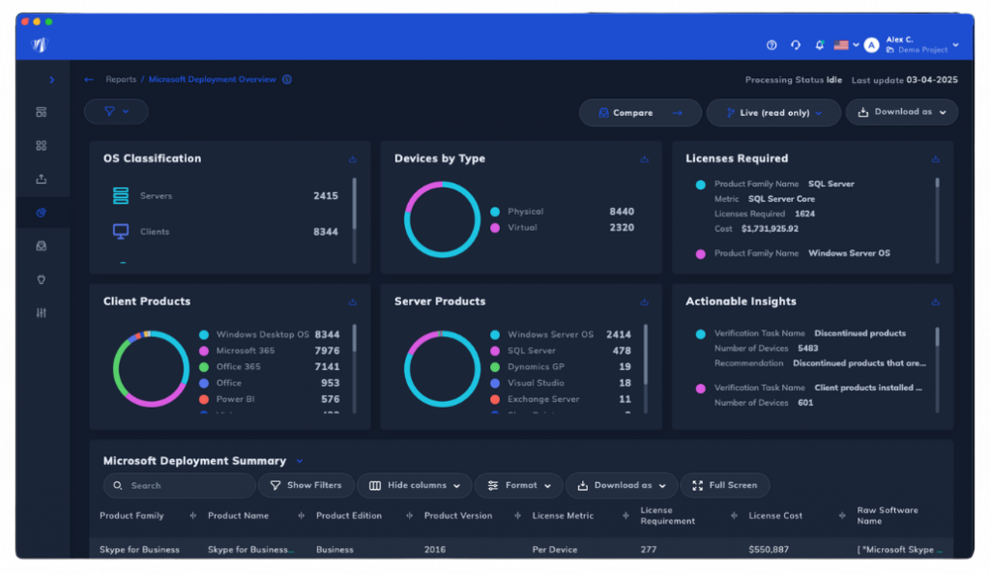The width and height of the screenshot is (990, 574).
Task: Go to Reports breadcrumb link
Action: 121,80
